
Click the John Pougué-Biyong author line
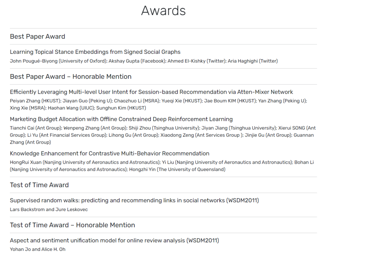click(x=144, y=61)
